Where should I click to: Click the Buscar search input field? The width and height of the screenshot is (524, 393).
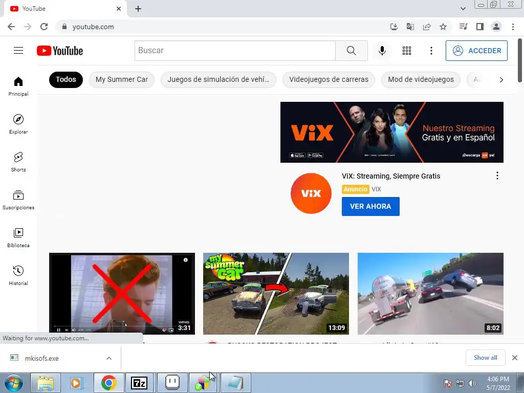point(235,51)
